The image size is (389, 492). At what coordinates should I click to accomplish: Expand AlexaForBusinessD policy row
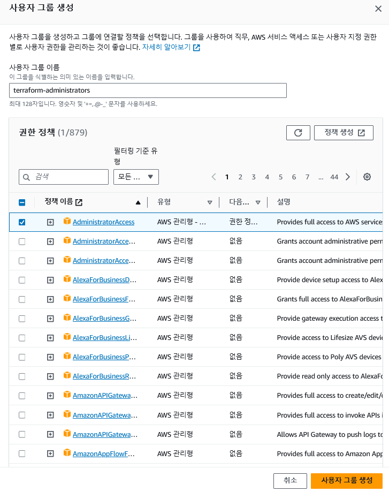click(x=50, y=280)
